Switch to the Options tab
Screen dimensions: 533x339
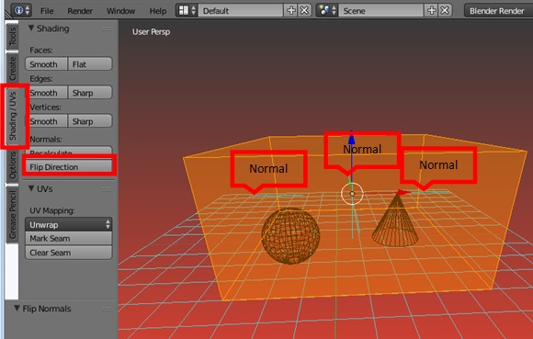pos(12,165)
